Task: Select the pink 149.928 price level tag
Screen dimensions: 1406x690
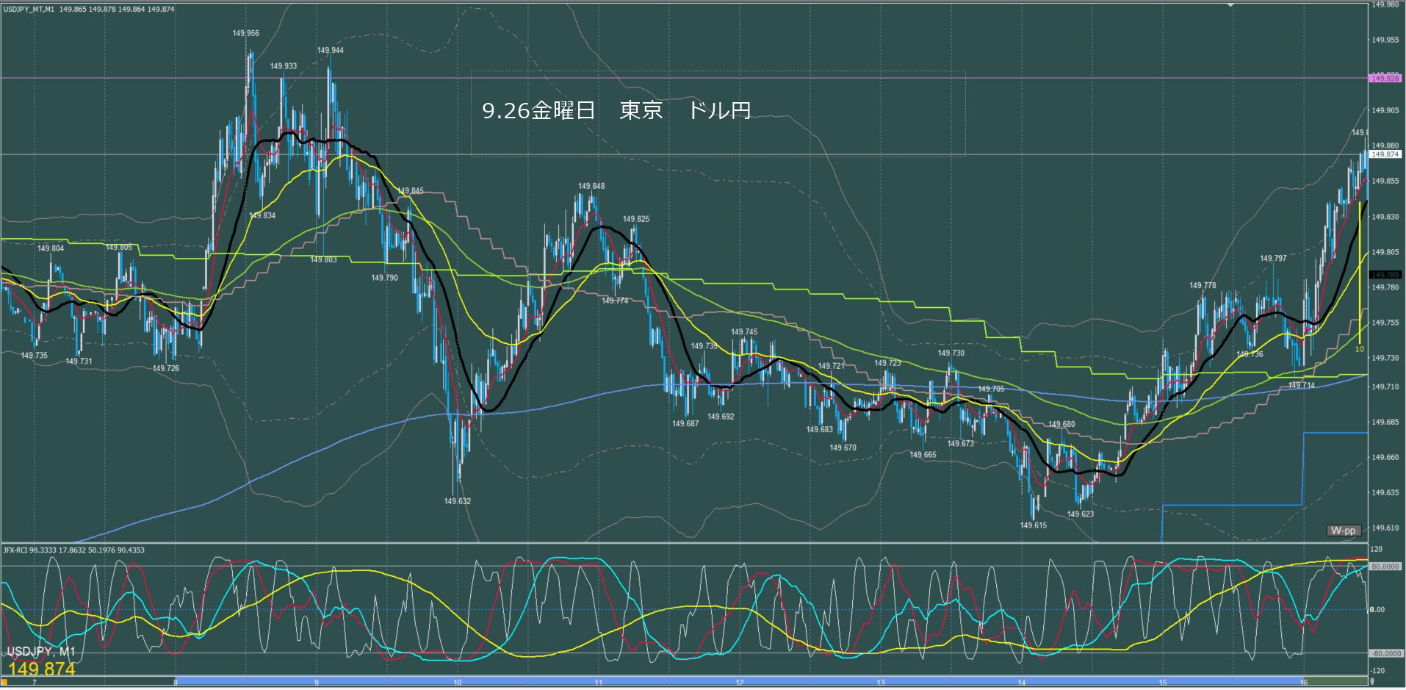Action: 1385,78
